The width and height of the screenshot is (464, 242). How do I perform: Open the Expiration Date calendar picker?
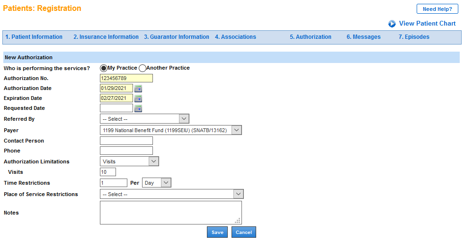(138, 99)
